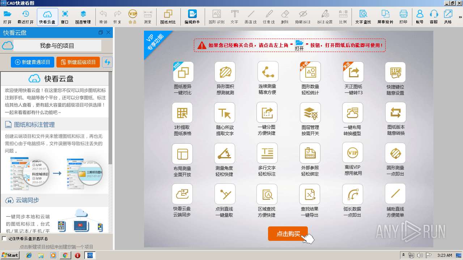The height and width of the screenshot is (260, 463).
Task: Open 点到直线一键量取 feature icon
Action: tap(225, 194)
